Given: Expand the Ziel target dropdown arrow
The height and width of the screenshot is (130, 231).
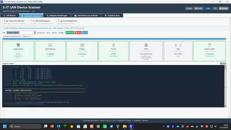Looking at the screenshot, I should tap(35, 33).
